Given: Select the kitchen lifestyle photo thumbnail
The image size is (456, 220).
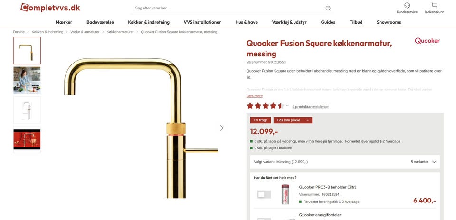Looking at the screenshot, I should (x=27, y=80).
